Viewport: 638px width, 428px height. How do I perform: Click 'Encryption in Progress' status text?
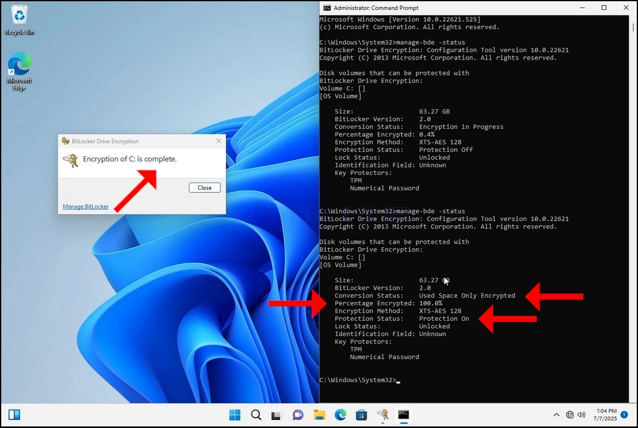pos(461,127)
